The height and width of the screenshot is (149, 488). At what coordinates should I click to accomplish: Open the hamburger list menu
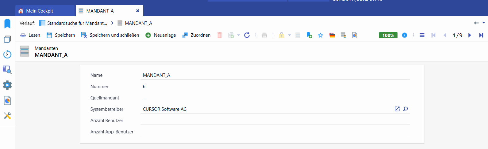tap(422, 35)
